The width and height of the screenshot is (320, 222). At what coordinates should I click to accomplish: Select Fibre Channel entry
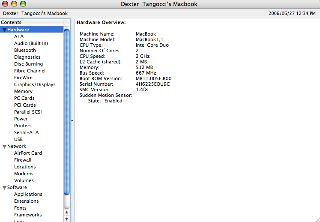tap(30, 71)
